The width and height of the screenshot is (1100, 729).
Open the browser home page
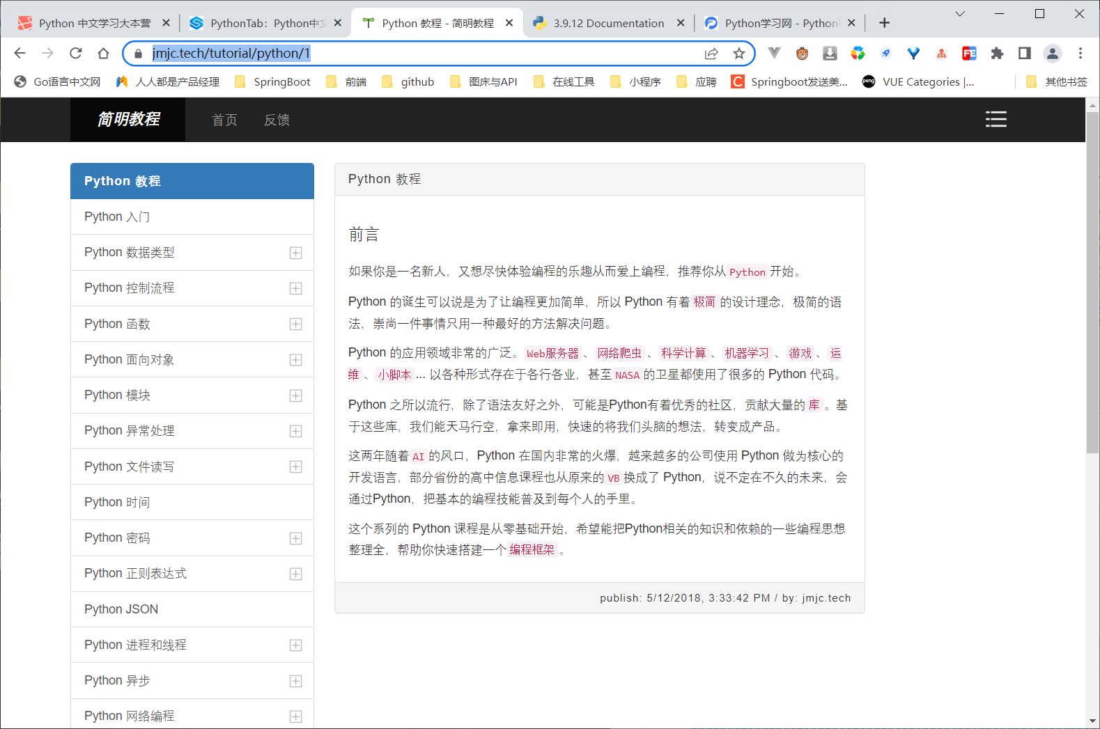(103, 53)
